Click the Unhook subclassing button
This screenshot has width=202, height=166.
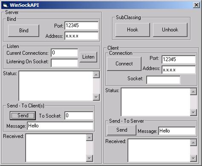(x=170, y=30)
